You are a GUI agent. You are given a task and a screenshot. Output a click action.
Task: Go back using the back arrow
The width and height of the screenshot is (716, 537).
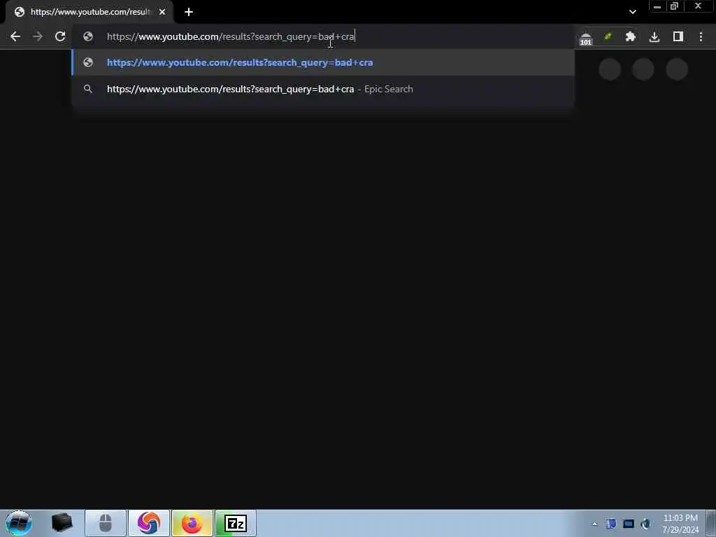[x=15, y=36]
